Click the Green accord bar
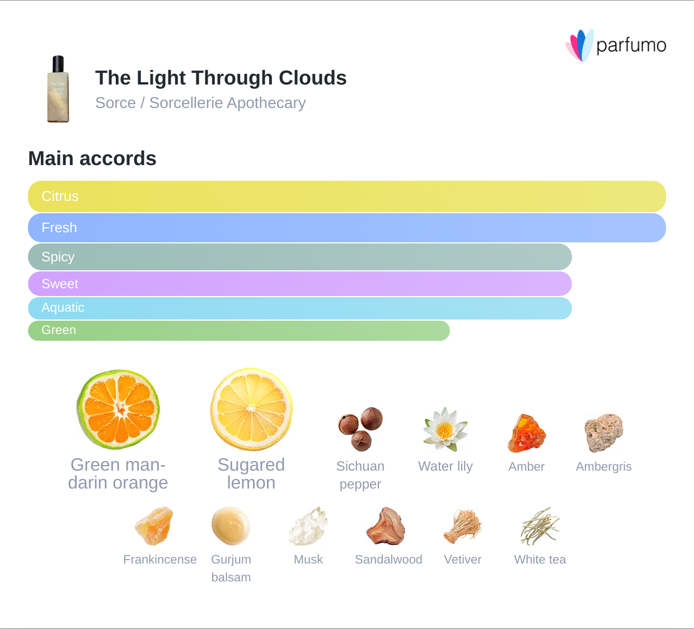The height and width of the screenshot is (629, 694). [x=239, y=330]
